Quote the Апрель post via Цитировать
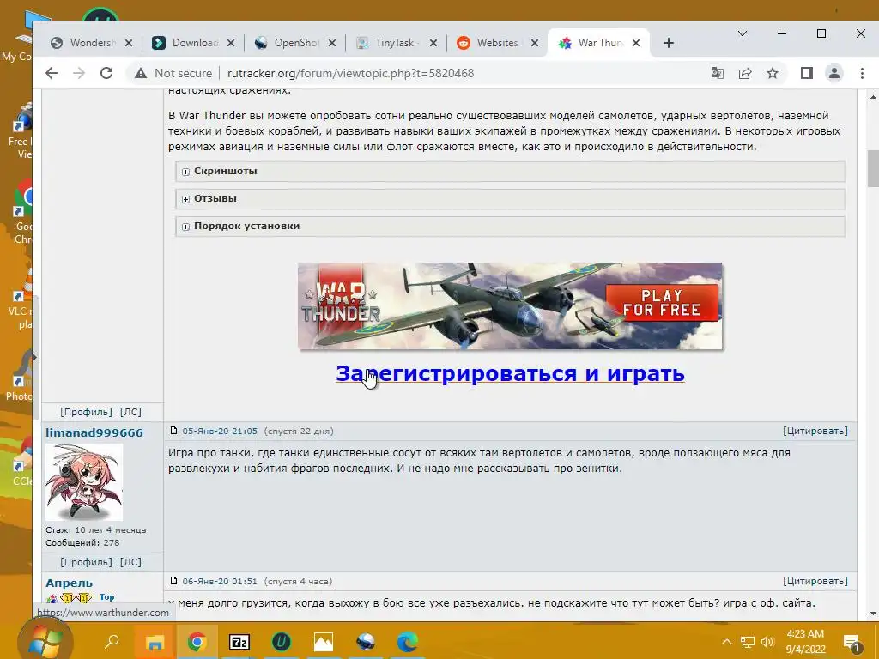The height and width of the screenshot is (659, 879). [x=815, y=581]
